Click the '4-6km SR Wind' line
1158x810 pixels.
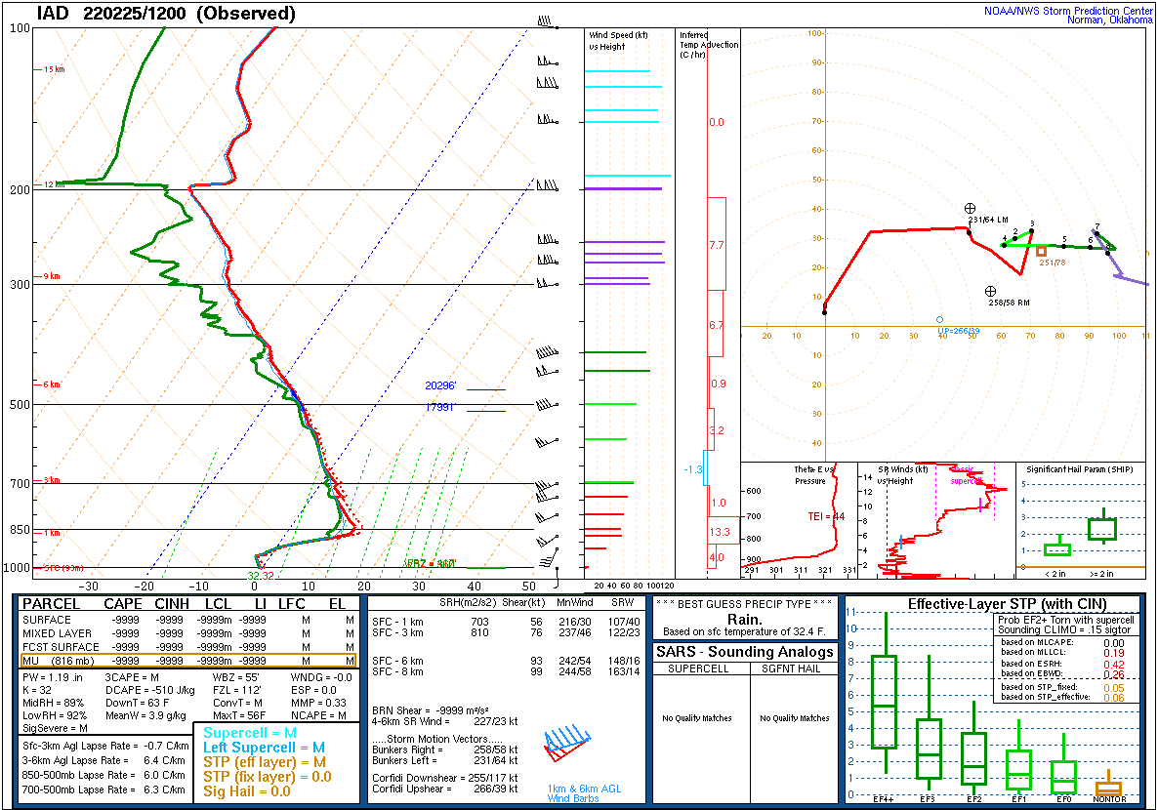pos(444,721)
